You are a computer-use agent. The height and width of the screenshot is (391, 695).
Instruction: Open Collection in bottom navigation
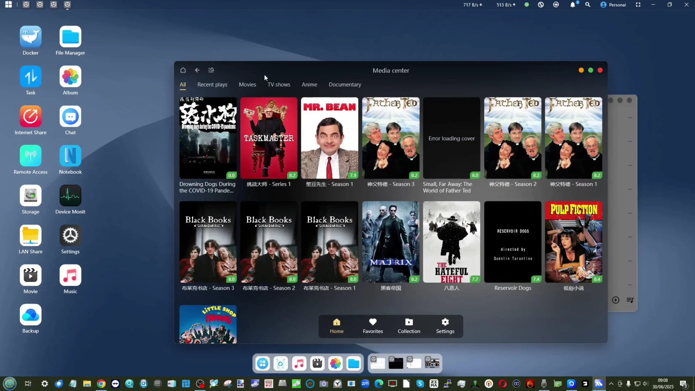(409, 326)
